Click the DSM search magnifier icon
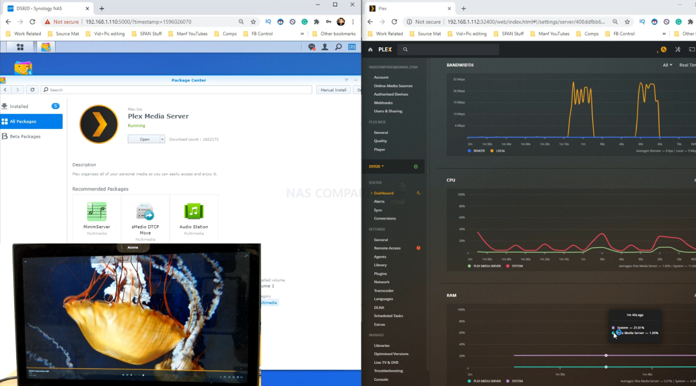 (338, 47)
